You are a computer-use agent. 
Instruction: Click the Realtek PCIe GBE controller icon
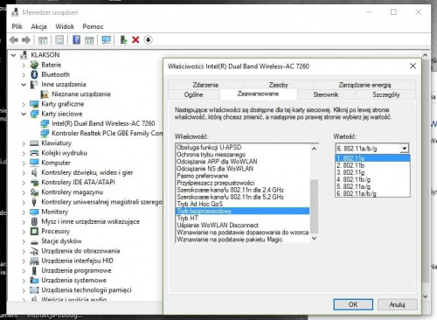[x=45, y=134]
